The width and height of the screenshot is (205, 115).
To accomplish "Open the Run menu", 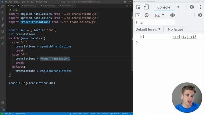I will pos(33,2).
